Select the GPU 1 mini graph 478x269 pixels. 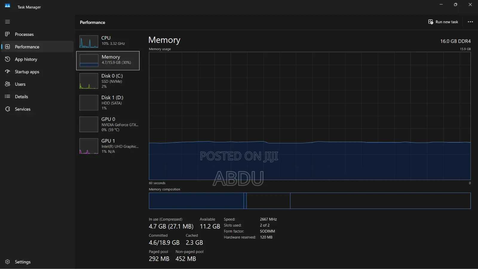89,146
